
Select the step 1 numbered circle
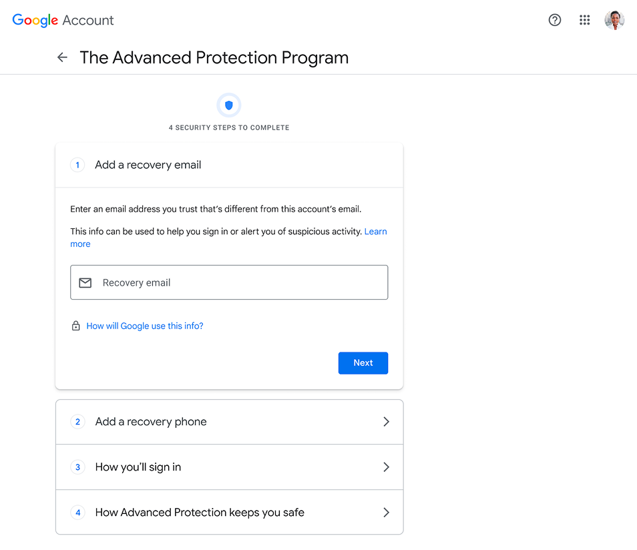tap(77, 165)
